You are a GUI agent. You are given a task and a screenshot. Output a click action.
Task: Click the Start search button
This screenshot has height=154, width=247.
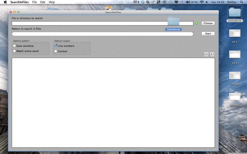tap(208, 34)
